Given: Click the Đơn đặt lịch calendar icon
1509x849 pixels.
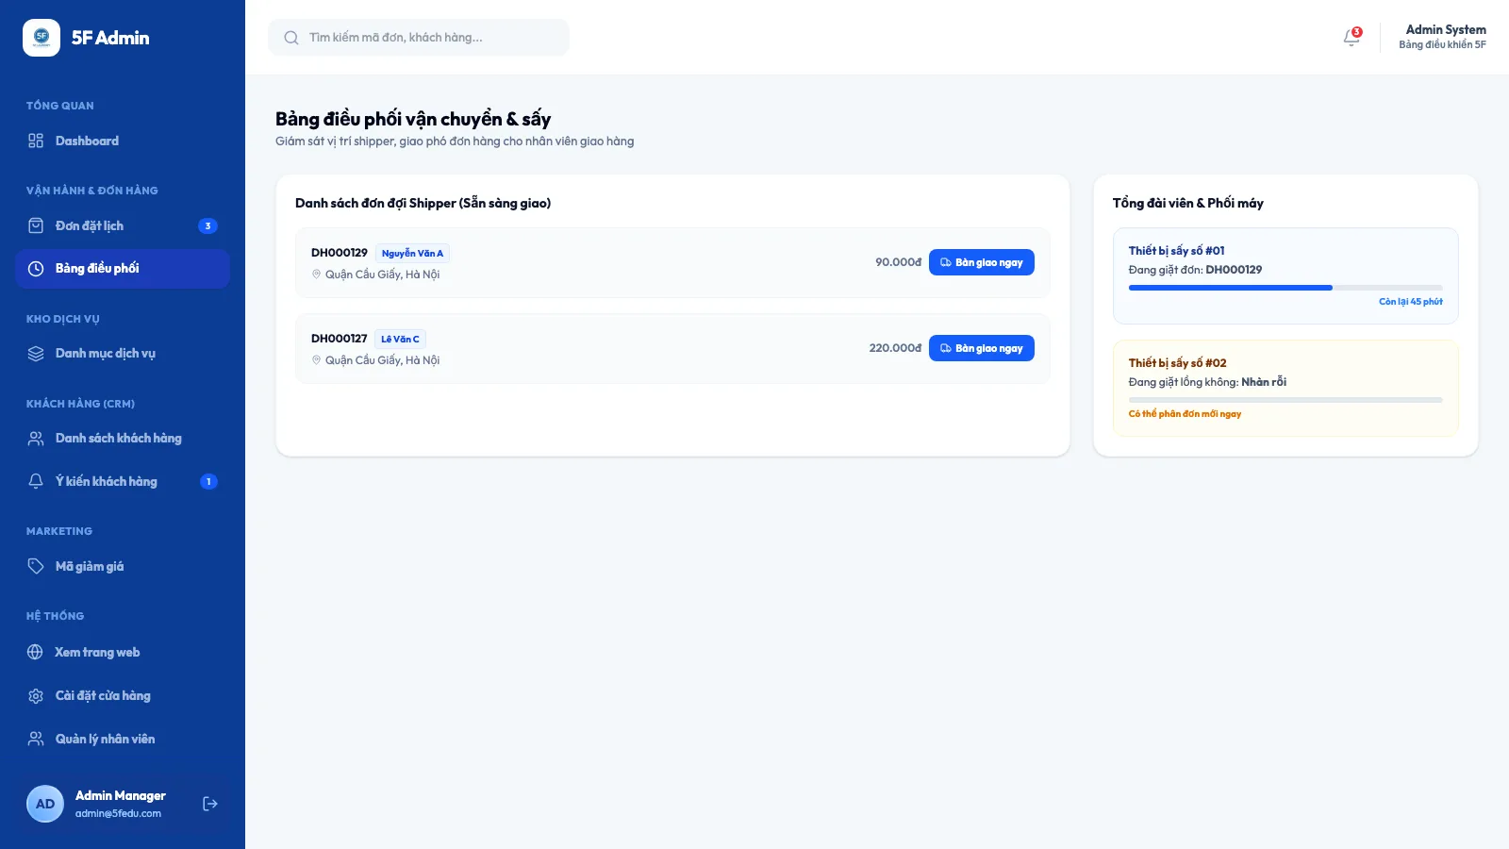Looking at the screenshot, I should coord(36,225).
